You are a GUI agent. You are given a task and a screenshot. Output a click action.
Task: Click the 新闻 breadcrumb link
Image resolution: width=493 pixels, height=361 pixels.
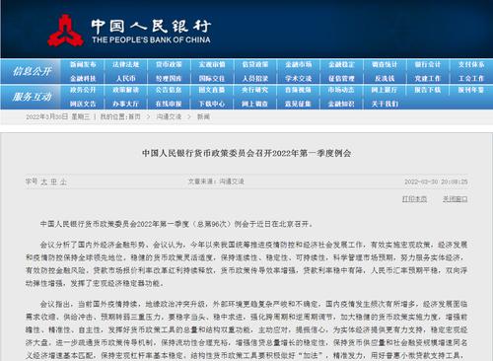[x=203, y=116]
